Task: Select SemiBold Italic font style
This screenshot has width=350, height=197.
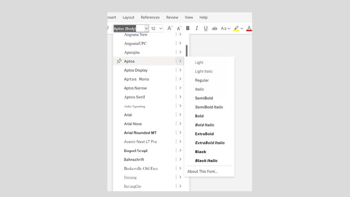Action: coord(209,107)
